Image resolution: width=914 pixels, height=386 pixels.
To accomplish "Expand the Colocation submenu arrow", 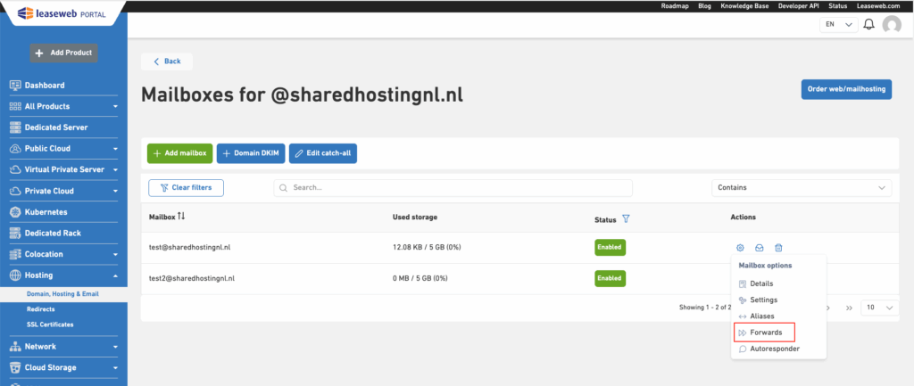I will (x=115, y=254).
